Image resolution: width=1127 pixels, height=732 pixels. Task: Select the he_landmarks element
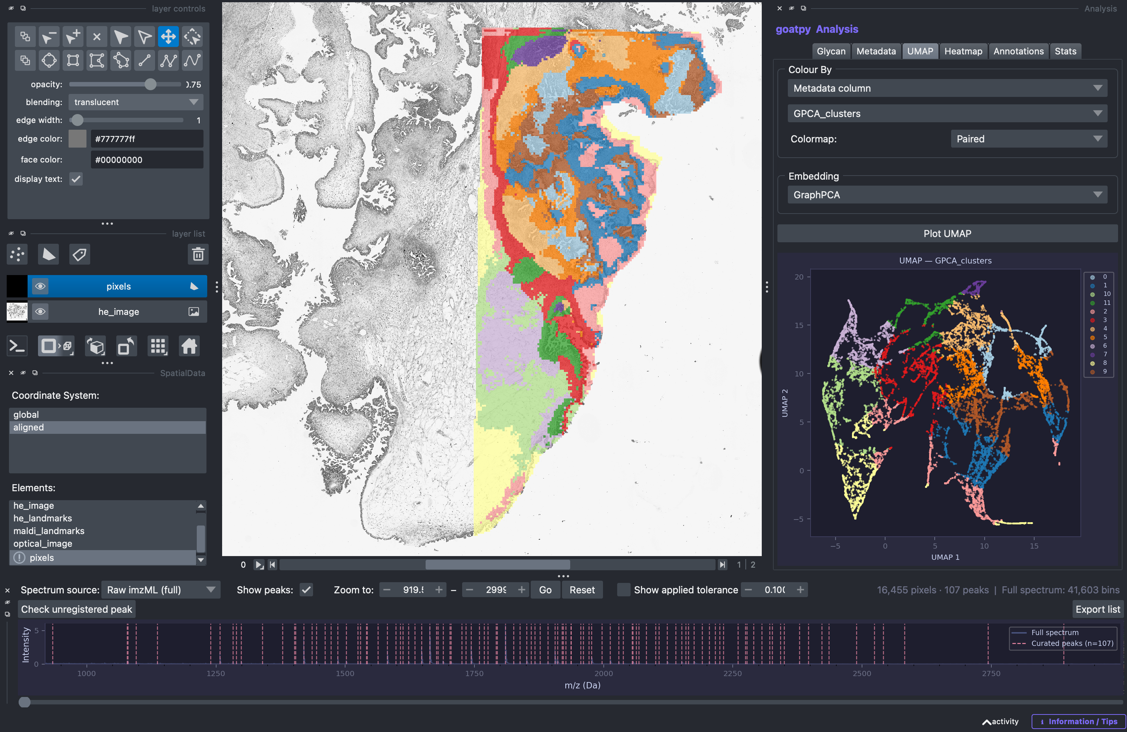(102, 518)
